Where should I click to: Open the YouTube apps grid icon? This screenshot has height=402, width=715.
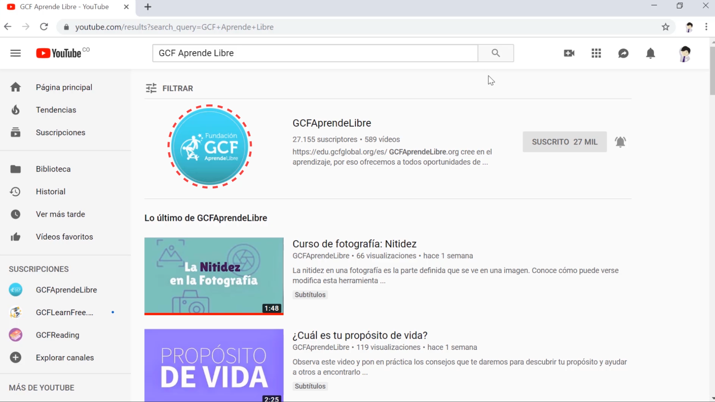[x=596, y=53]
